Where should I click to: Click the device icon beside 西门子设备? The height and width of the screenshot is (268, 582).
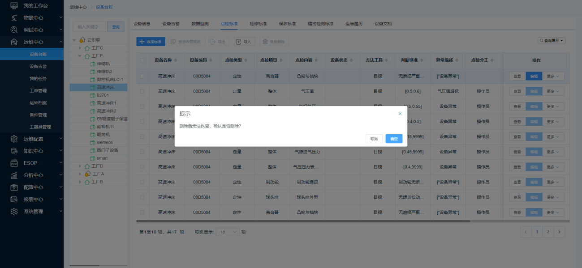coord(93,150)
